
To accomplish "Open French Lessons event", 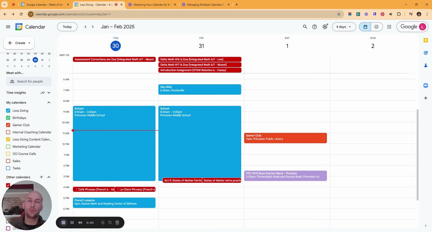I will [x=114, y=203].
